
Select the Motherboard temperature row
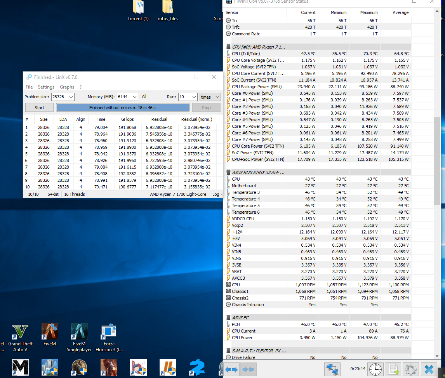coord(317,186)
